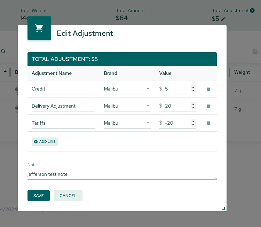Click the Weight column header behind dialog
Screen dimensions: 261x227
click(x=242, y=72)
